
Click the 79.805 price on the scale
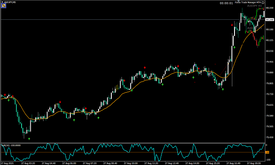click(270, 83)
